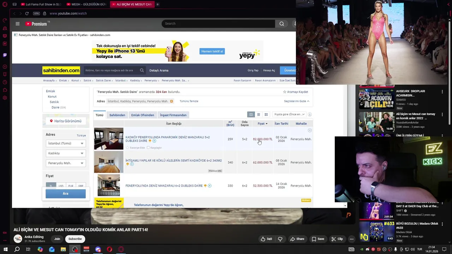
Task: Open options menu for AHSEURX DROPLARI video
Action: click(442, 92)
